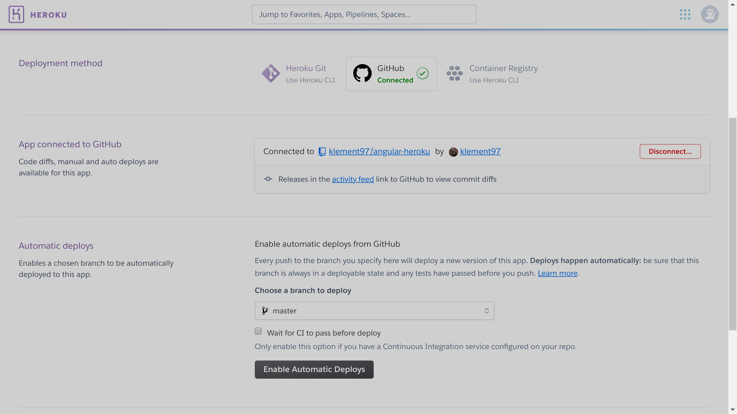Image resolution: width=737 pixels, height=414 pixels.
Task: Click the Wait for CI to pass label
Action: (324, 333)
